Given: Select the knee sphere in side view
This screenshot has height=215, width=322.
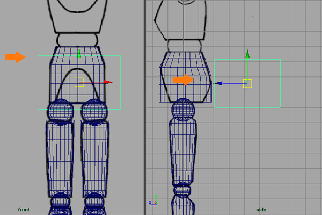Looking at the screenshot, I should click(x=182, y=190).
